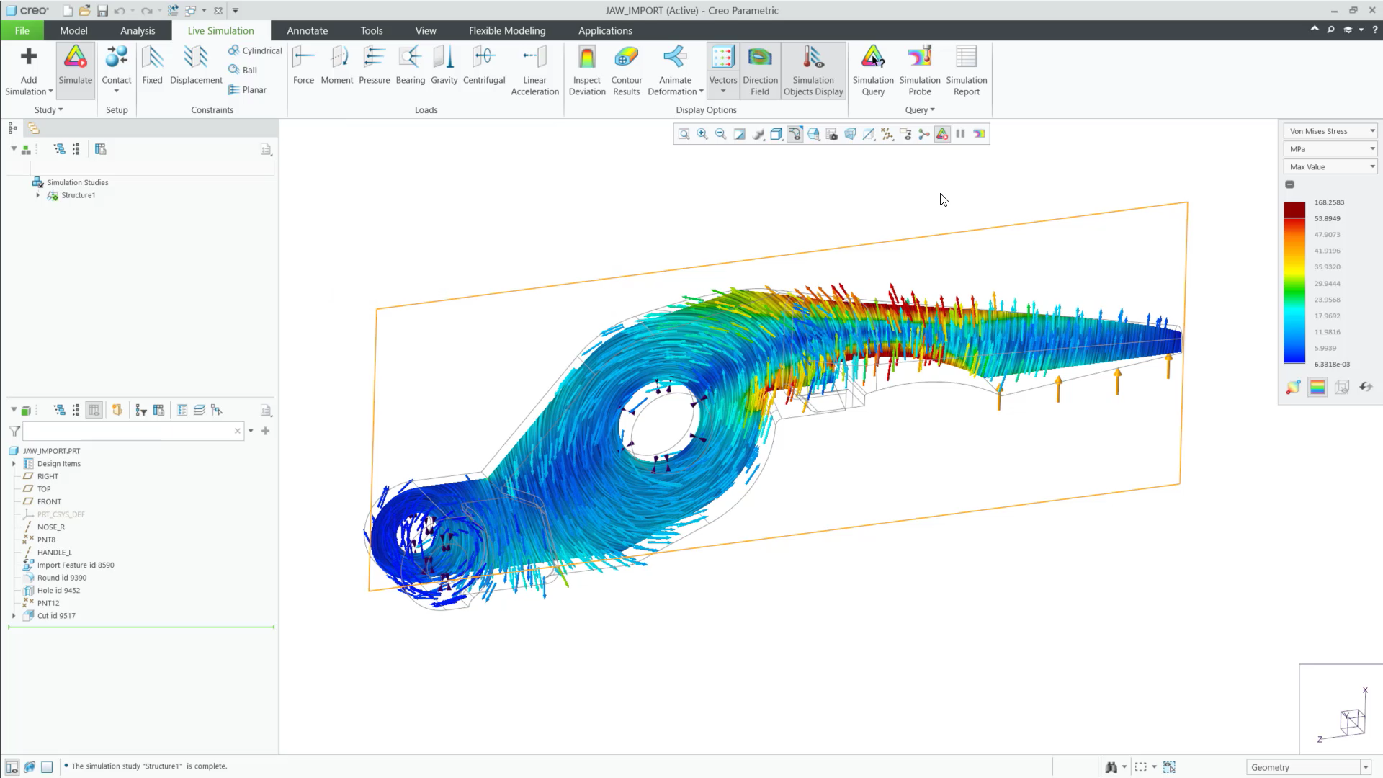Show Contour Results
Screen dimensions: 1383x778
tap(627, 71)
